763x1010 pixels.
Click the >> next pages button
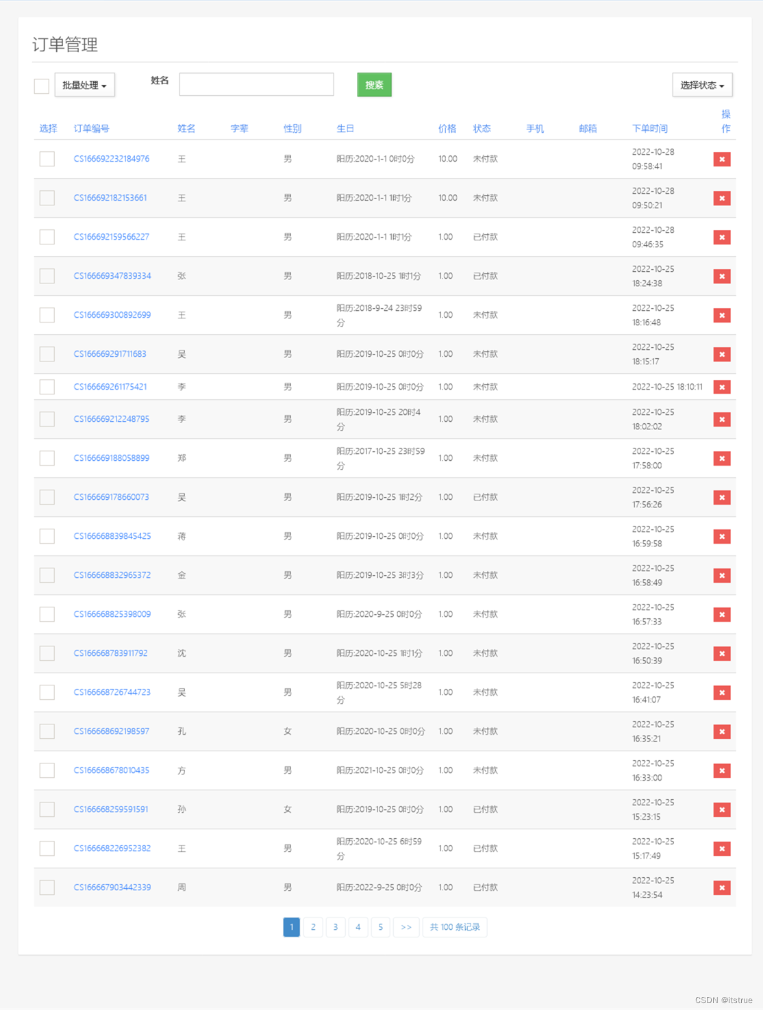(406, 927)
